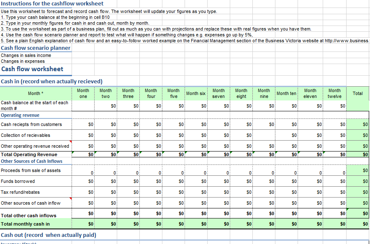Click the Total column header cell
This screenshot has height=244, width=370.
click(358, 93)
